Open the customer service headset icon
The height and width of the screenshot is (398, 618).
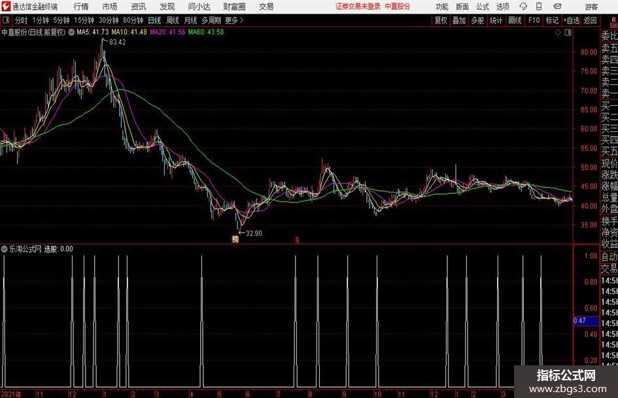(x=523, y=7)
